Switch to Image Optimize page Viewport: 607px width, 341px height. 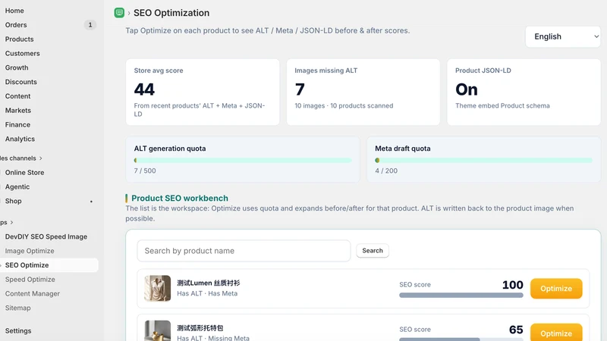click(x=30, y=251)
